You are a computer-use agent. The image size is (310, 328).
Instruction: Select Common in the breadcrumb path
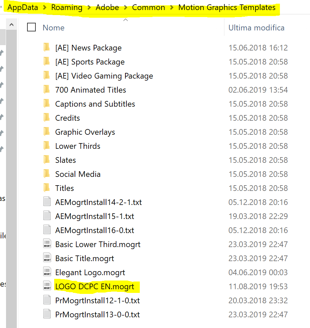click(x=148, y=7)
